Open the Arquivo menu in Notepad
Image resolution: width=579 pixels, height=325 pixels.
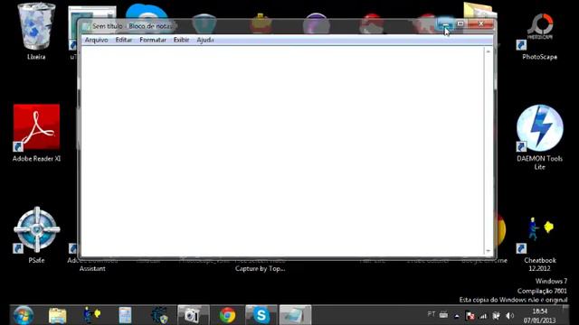pos(97,40)
